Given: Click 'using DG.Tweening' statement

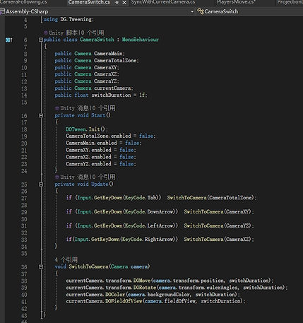Looking at the screenshot, I should click(69, 19).
